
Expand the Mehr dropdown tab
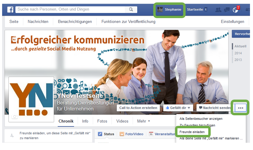(144, 121)
